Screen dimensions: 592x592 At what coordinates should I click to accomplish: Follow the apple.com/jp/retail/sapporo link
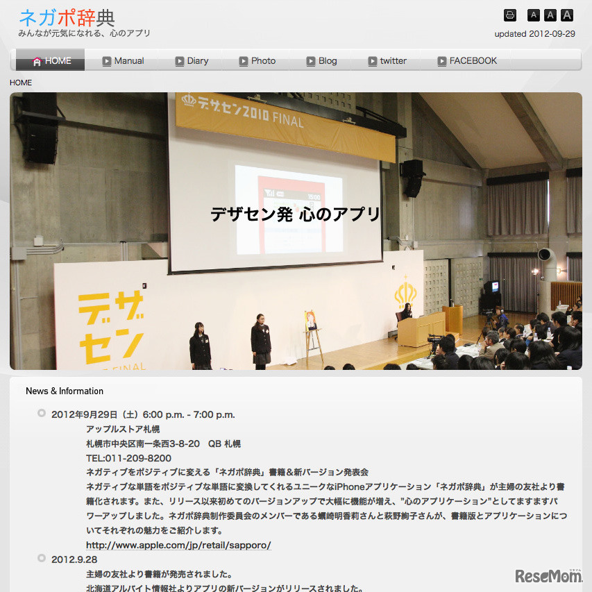[178, 546]
